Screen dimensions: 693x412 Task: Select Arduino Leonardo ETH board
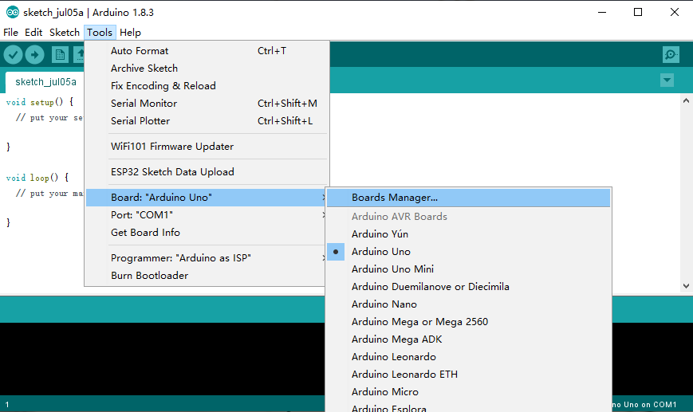click(x=468, y=375)
